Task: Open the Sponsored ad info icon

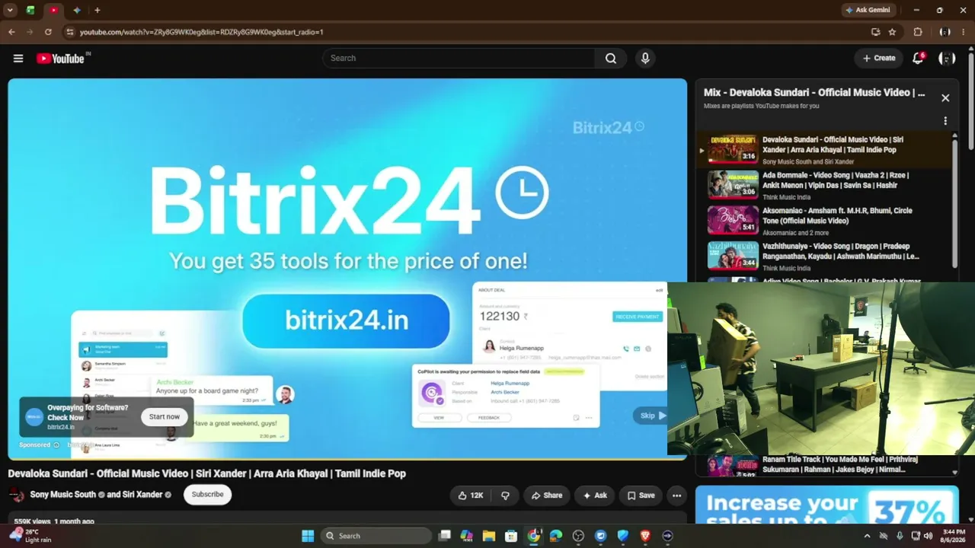Action: pyautogui.click(x=56, y=445)
